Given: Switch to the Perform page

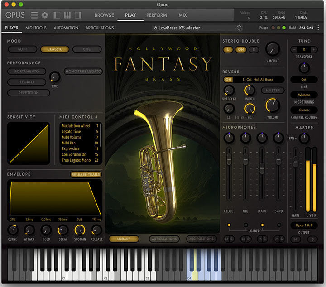Looking at the screenshot, I should pos(156,15).
